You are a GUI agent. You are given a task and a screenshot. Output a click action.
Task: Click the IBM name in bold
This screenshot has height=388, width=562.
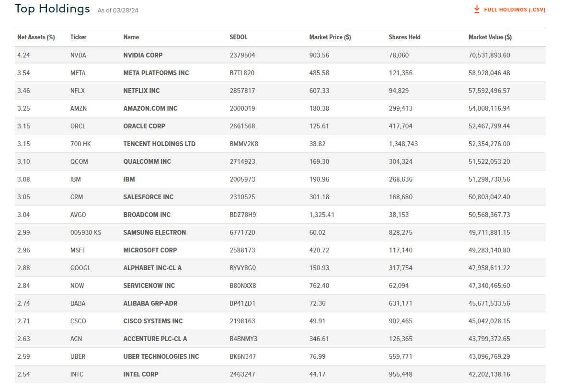point(129,180)
